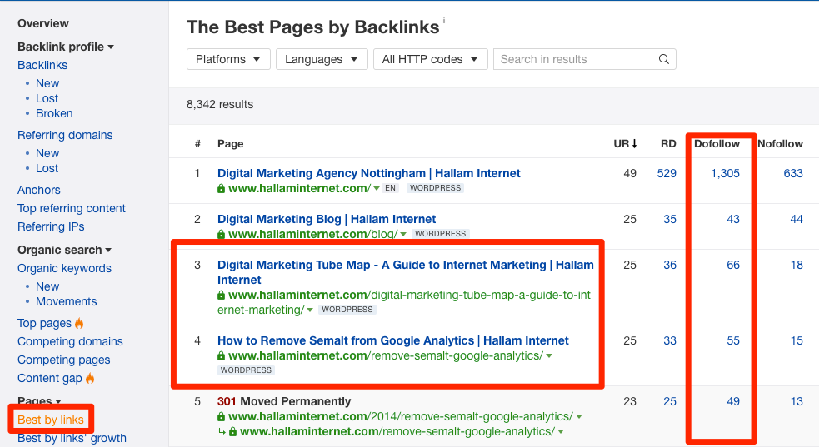Open Organic keywords report
This screenshot has height=447, width=819.
click(64, 268)
